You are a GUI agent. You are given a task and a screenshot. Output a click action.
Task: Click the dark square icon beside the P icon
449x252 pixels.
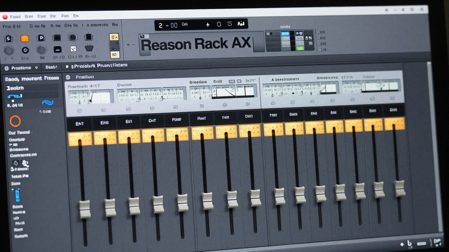click(x=57, y=38)
